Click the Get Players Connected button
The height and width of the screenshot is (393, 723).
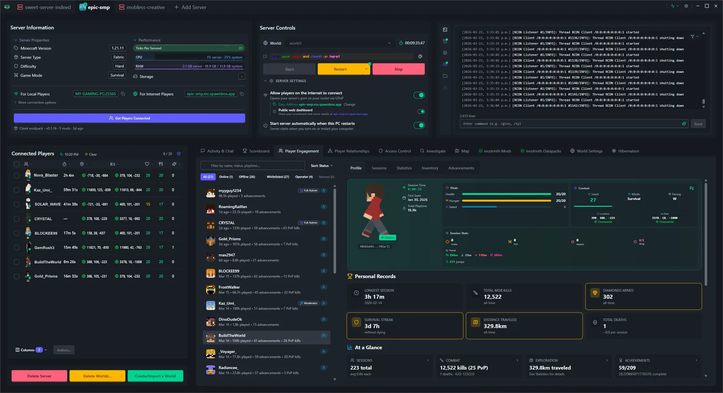pos(129,118)
